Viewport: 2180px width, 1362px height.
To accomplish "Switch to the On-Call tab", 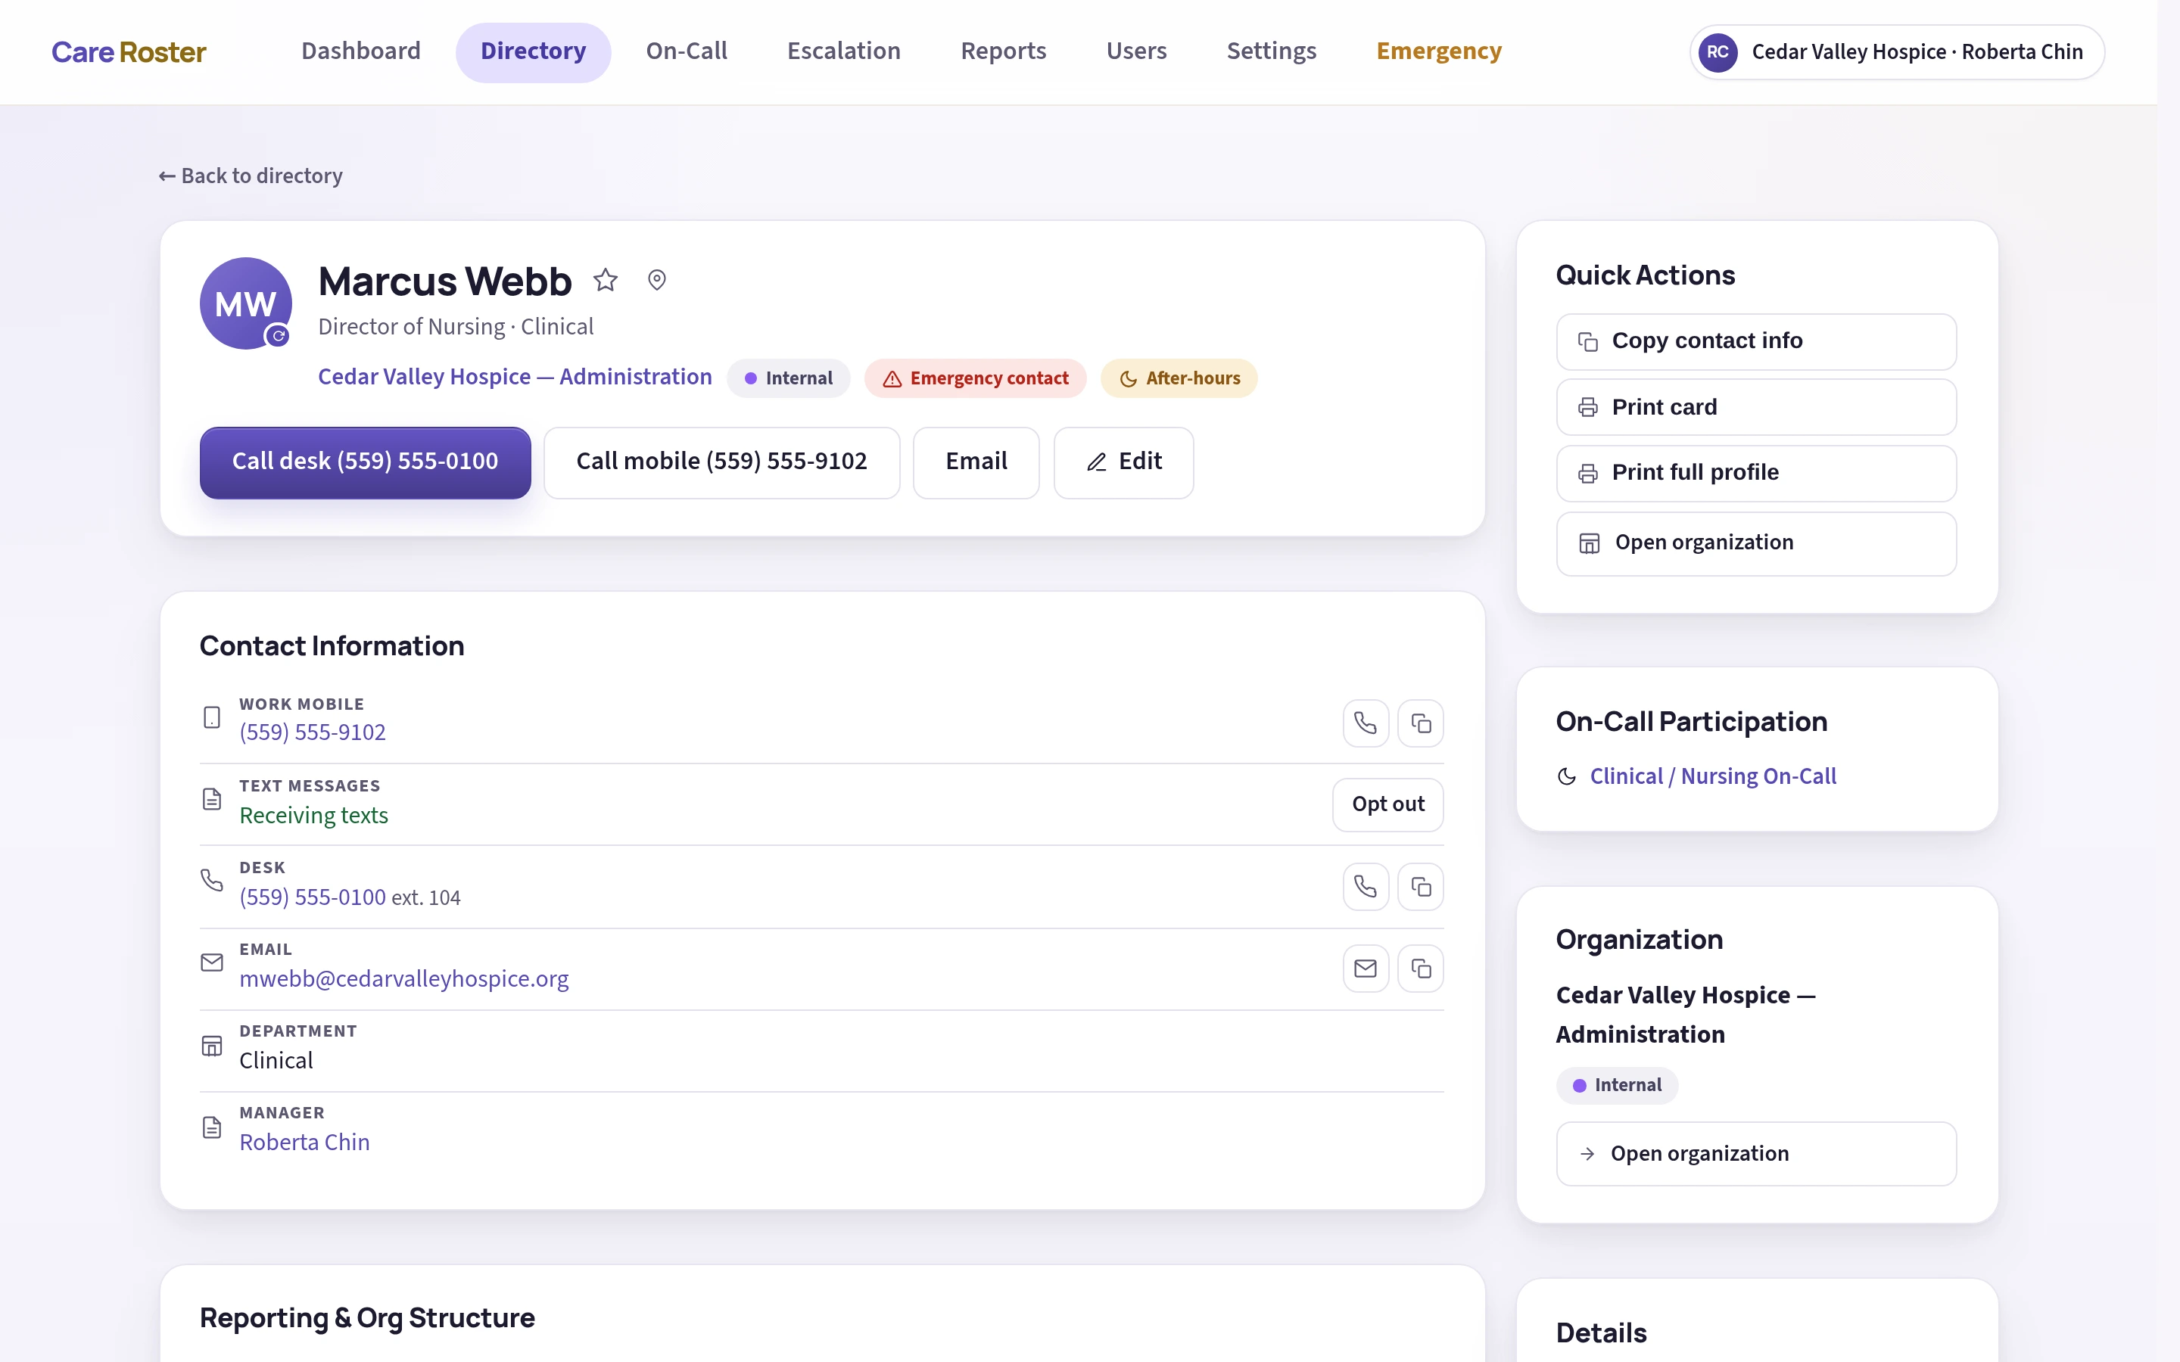I will click(x=687, y=51).
